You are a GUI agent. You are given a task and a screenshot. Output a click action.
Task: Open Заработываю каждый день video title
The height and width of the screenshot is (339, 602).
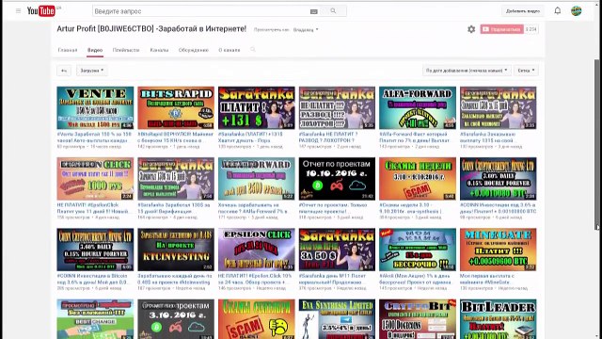point(175,279)
